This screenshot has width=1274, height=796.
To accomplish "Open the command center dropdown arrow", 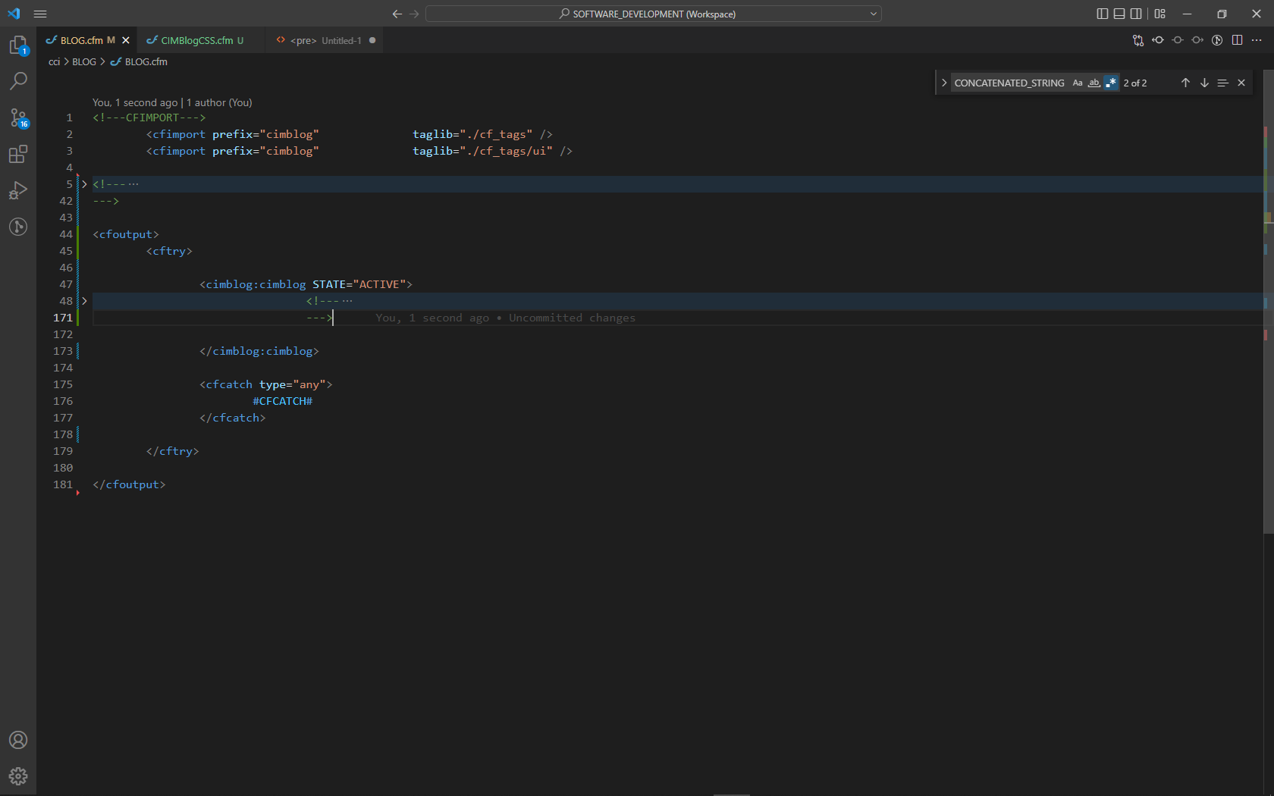I will point(874,14).
